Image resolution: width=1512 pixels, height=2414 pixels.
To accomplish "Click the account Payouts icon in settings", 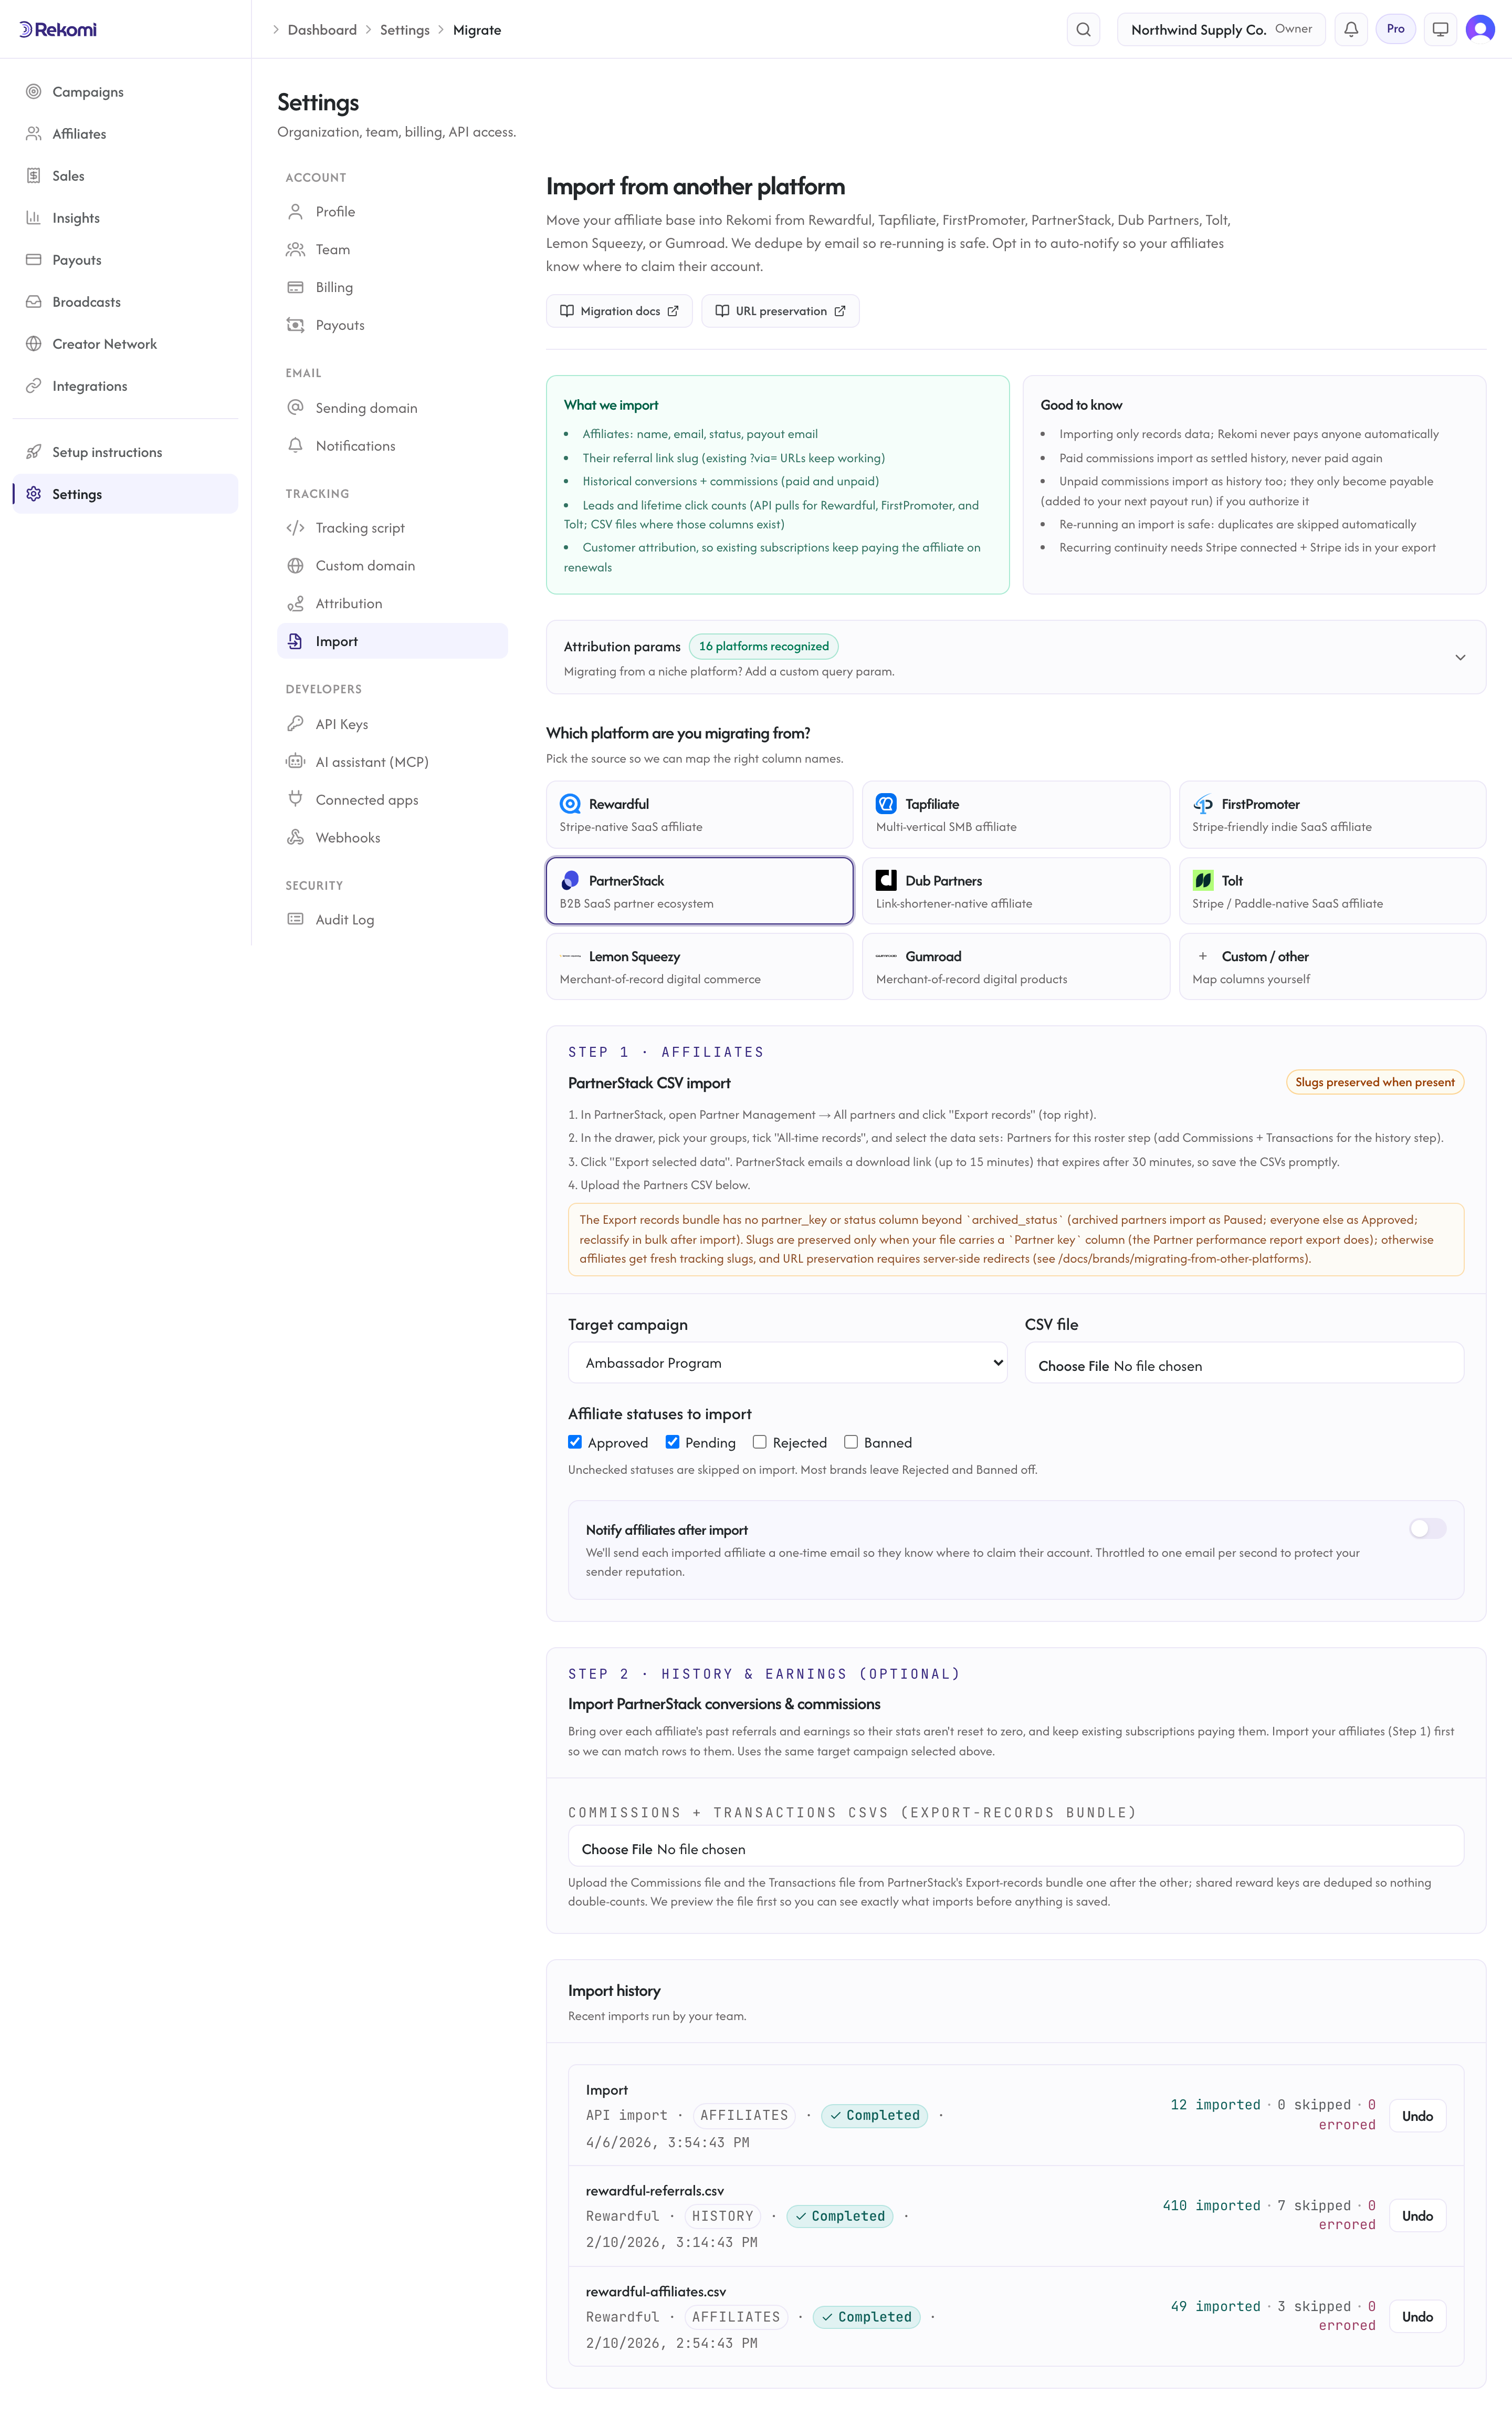I will 295,326.
